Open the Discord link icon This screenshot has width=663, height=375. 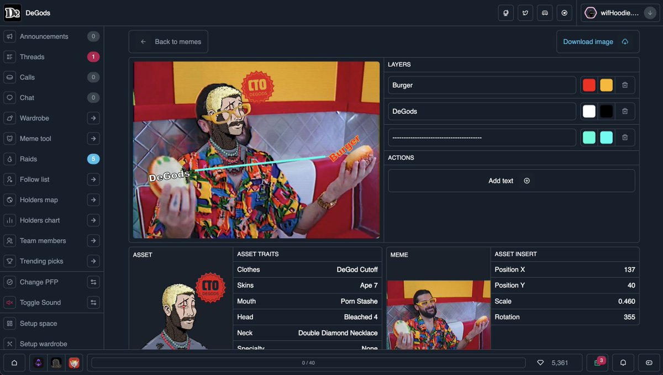coord(545,13)
